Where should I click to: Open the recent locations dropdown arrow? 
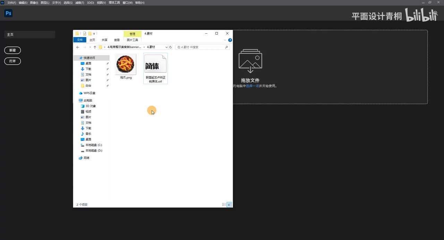coord(90,47)
